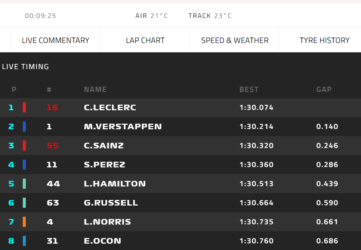Click the track temperature reading
The image size is (361, 250).
[x=210, y=16]
